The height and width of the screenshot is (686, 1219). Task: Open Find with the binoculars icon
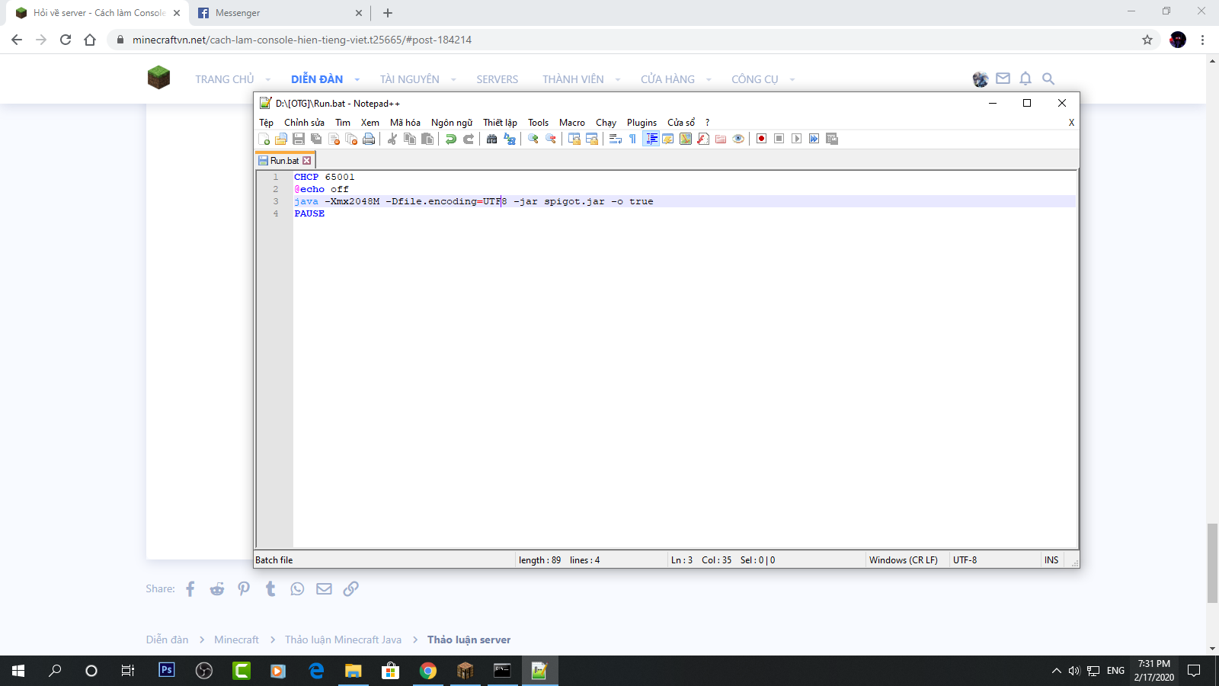click(491, 139)
